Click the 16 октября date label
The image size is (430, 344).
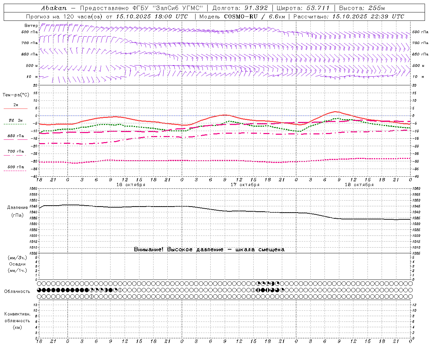[131, 185]
